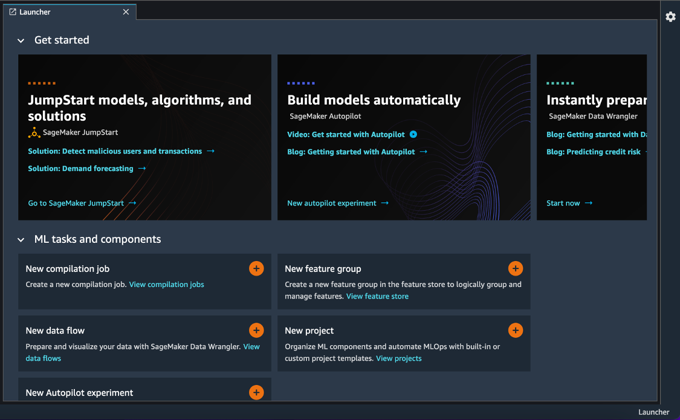
Task: Click SageMaker Data Wrangler subtitle
Action: 594,116
